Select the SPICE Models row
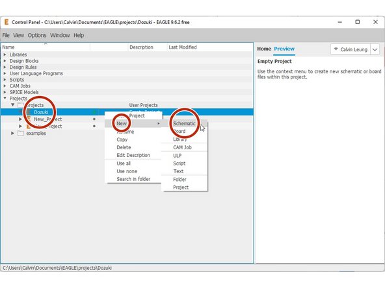The height and width of the screenshot is (288, 385). tap(127, 92)
